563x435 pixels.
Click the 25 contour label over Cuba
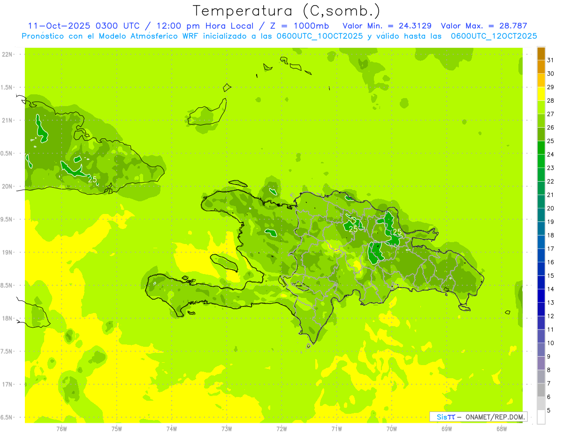(x=92, y=179)
